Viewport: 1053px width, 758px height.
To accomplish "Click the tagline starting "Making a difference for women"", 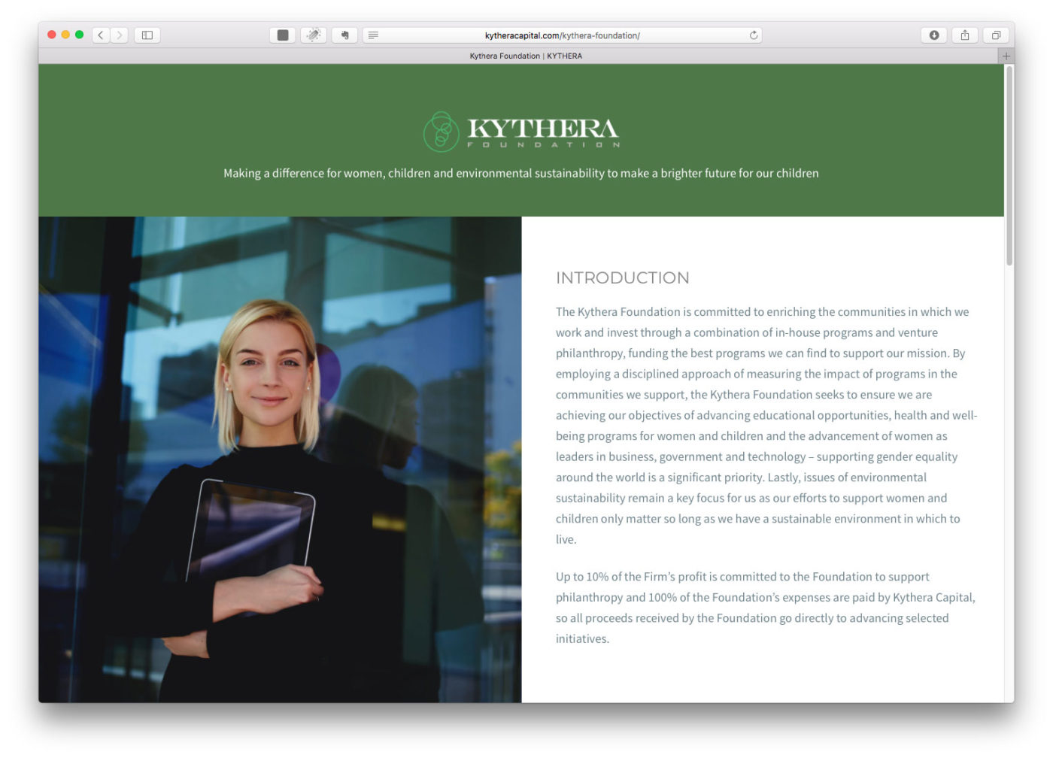I will click(x=520, y=173).
